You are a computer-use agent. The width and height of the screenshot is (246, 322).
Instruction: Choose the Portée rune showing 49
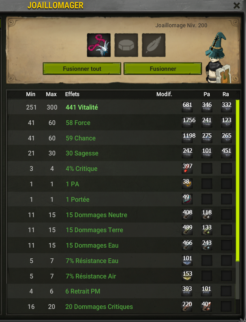187,199
